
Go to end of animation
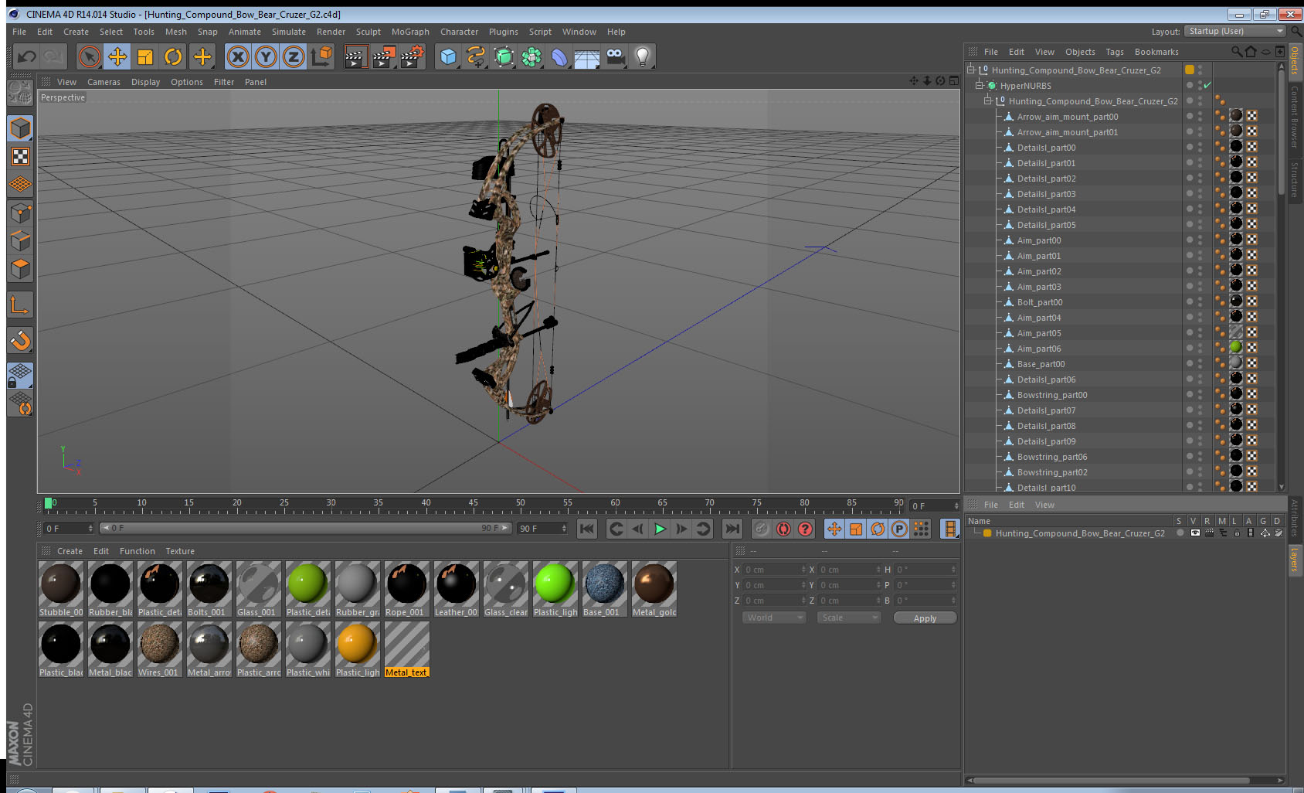(732, 529)
